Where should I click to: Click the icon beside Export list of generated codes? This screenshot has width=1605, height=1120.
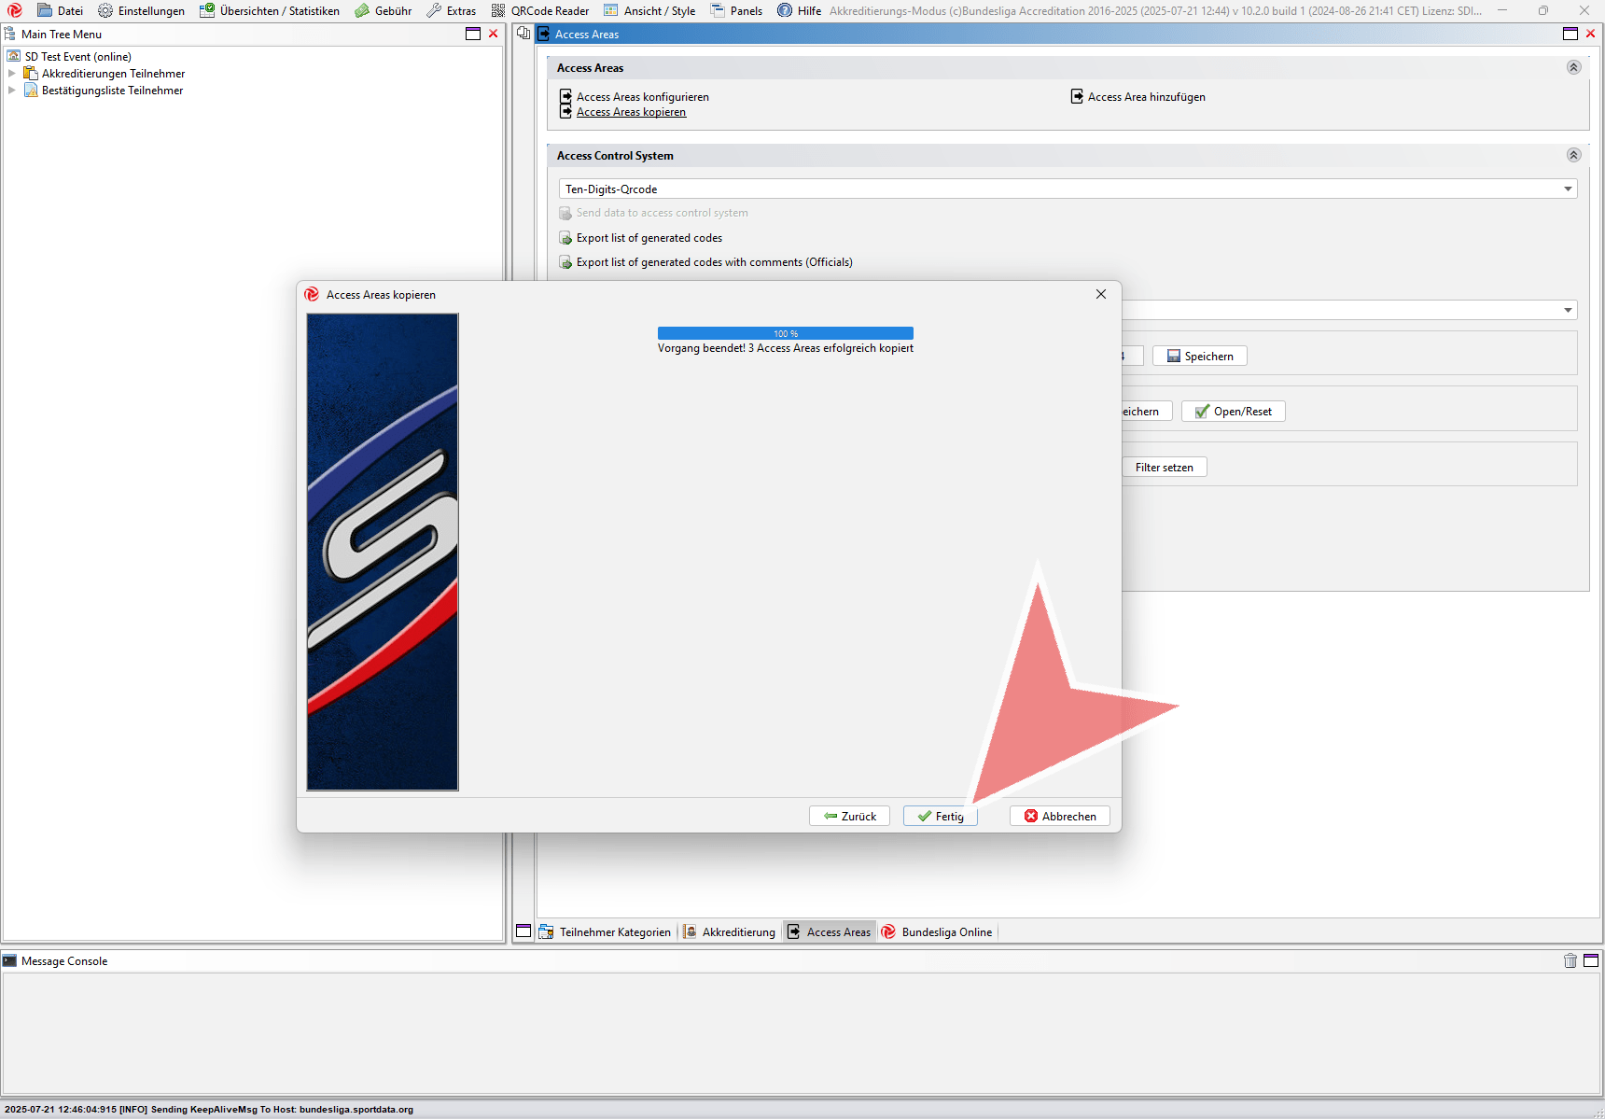pyautogui.click(x=565, y=238)
